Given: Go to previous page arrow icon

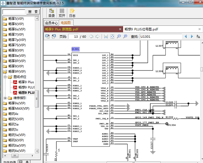Looking at the screenshot, I should pyautogui.click(x=91, y=36).
